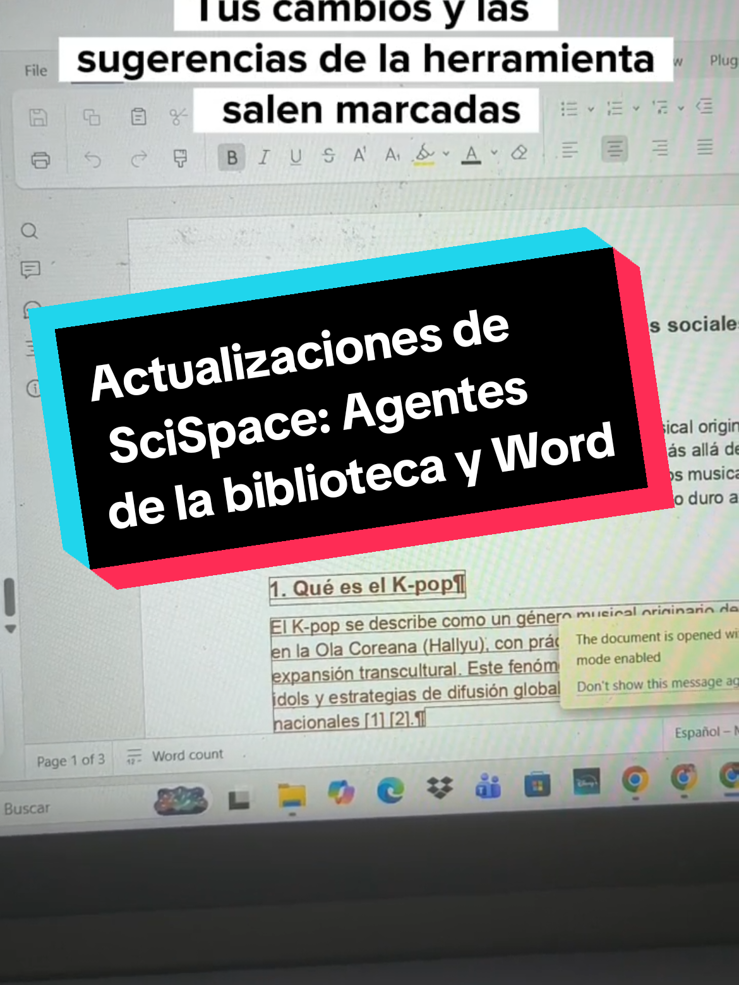Open File Explorer from the taskbar
Viewport: 739px width, 985px height.
tap(292, 796)
